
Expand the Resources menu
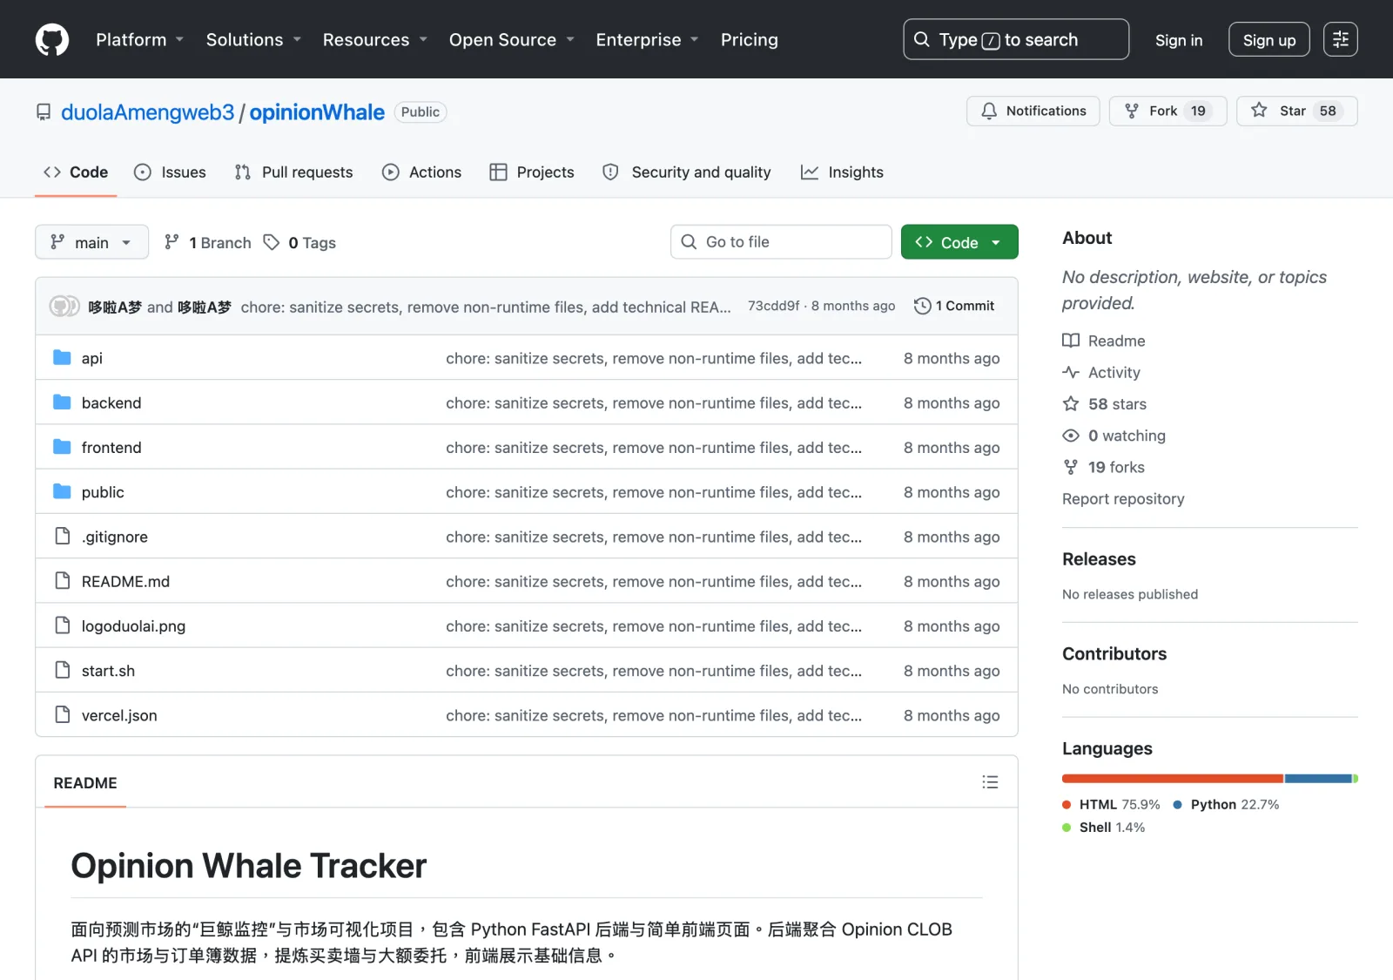coord(375,39)
